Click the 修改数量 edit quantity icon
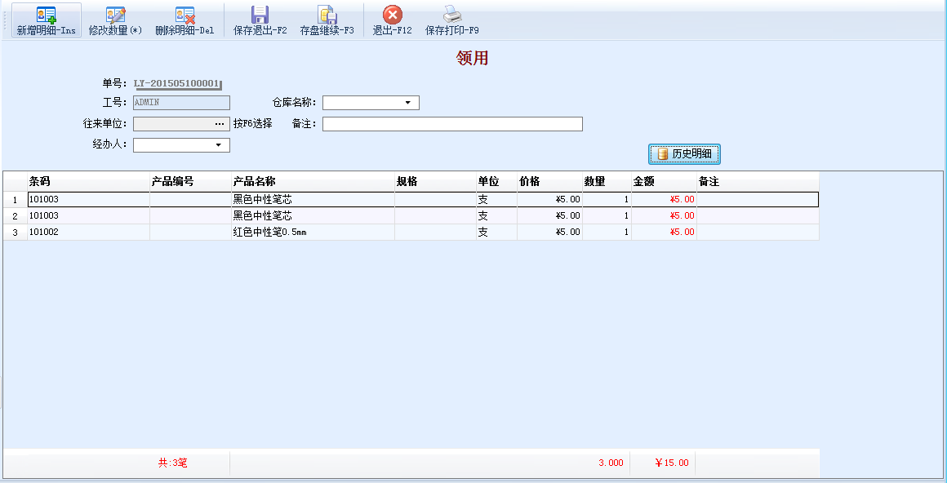This screenshot has width=947, height=483. click(x=115, y=15)
